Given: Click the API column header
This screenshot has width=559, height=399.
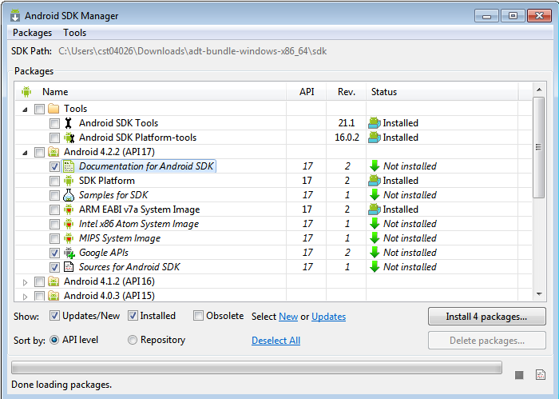Looking at the screenshot, I should [x=307, y=92].
